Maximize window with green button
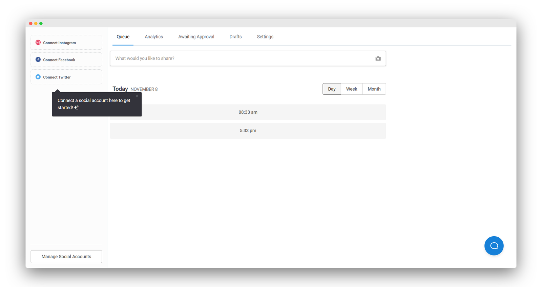Image resolution: width=542 pixels, height=287 pixels. coord(41,23)
